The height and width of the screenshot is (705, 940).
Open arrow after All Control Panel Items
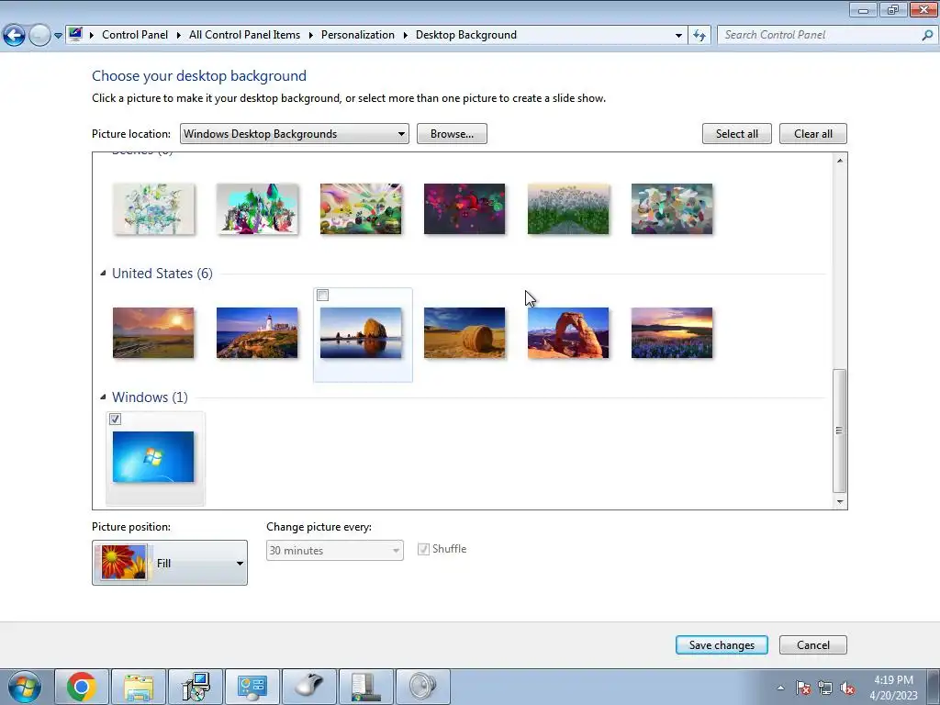pos(310,36)
